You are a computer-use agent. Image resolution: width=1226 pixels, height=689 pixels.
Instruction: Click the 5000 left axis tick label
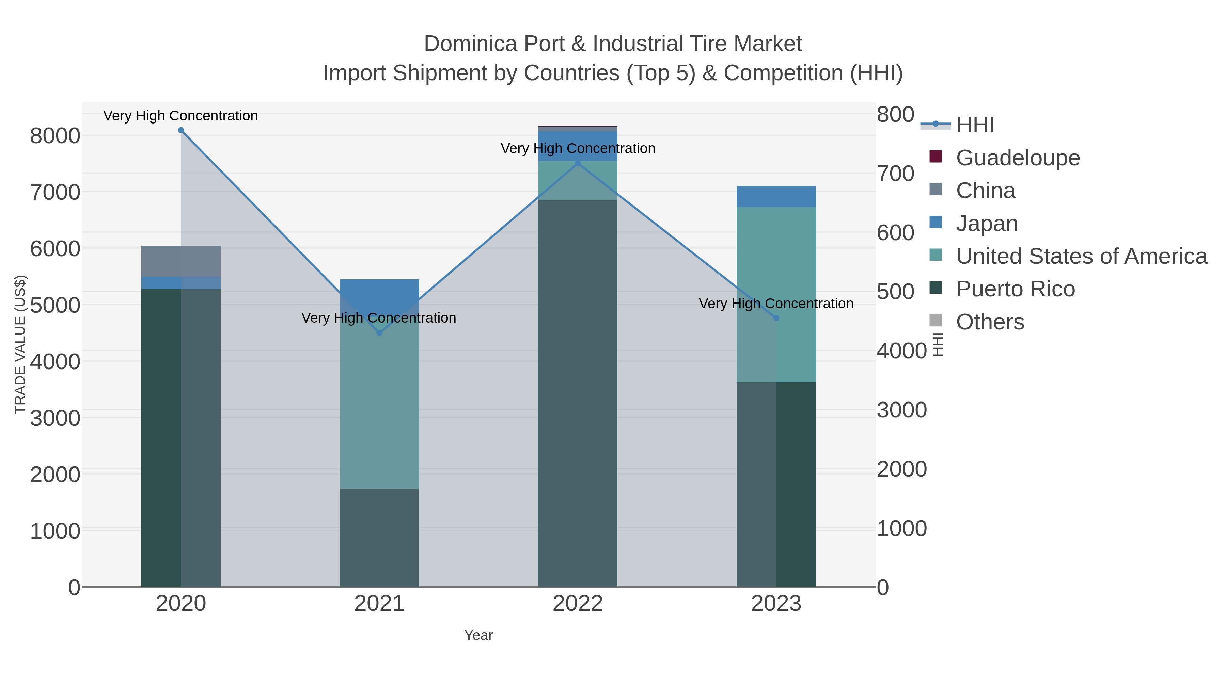click(x=55, y=305)
